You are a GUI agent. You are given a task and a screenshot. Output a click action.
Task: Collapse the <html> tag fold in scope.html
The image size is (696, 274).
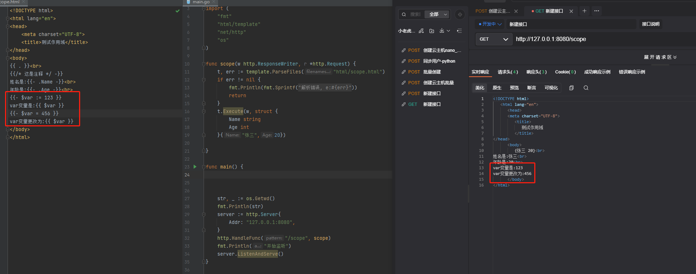click(x=8, y=19)
